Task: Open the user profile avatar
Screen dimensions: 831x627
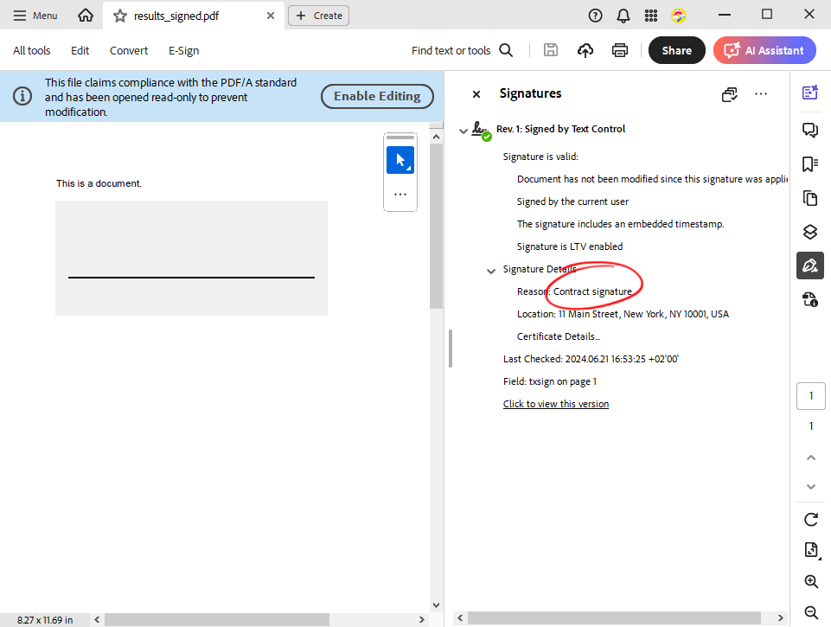Action: [678, 16]
